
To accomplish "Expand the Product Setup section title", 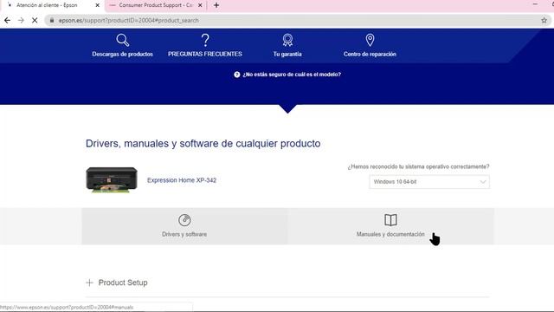I will (x=123, y=283).
